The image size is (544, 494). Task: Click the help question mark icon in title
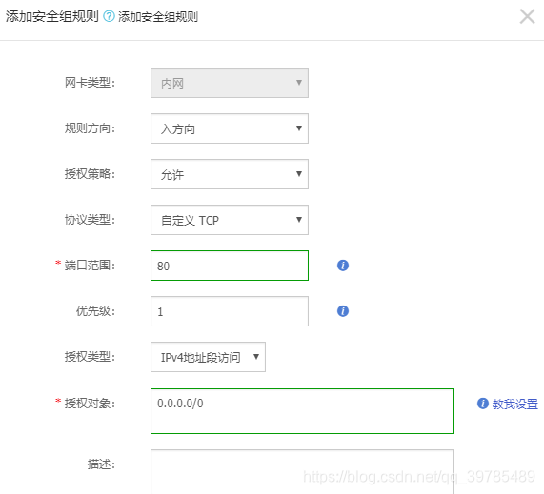coord(109,16)
